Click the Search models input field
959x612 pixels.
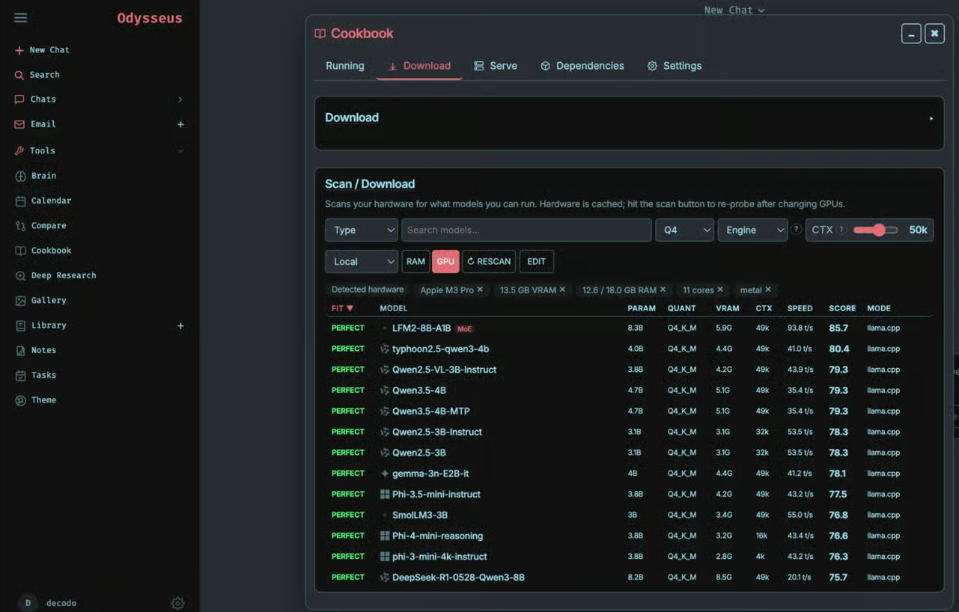tap(526, 230)
